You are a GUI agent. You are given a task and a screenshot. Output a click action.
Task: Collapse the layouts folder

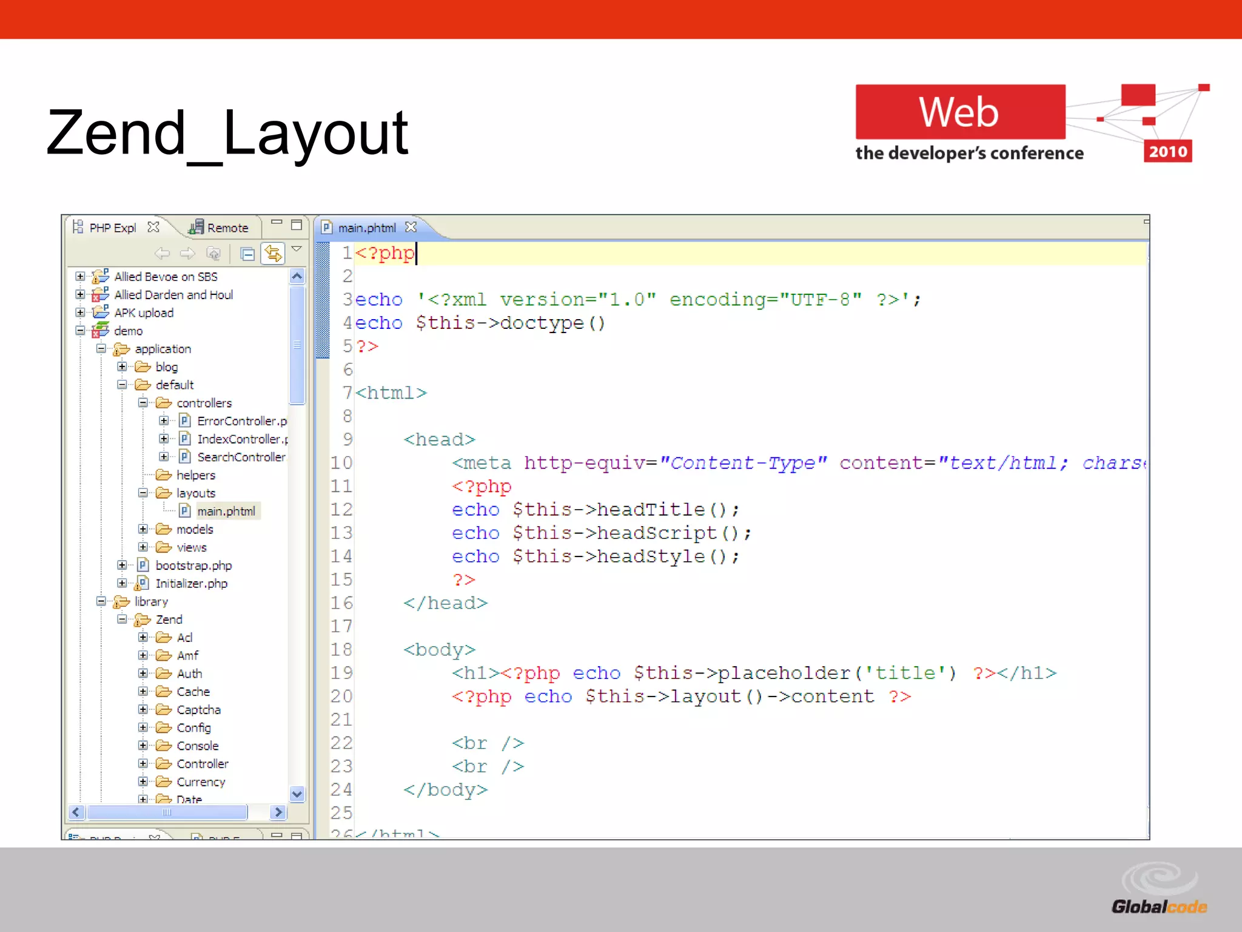point(143,493)
